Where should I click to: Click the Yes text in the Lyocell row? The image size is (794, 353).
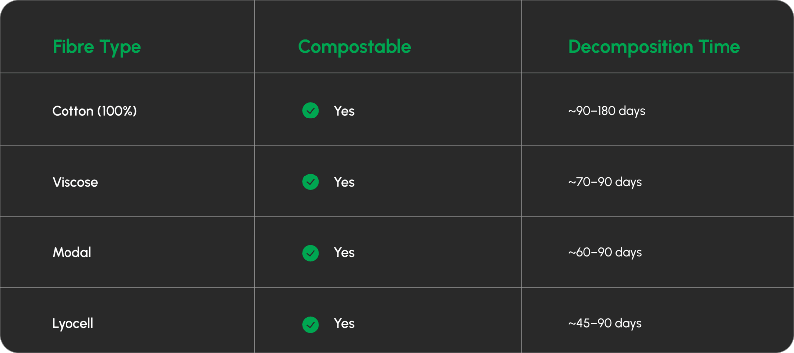tap(344, 324)
